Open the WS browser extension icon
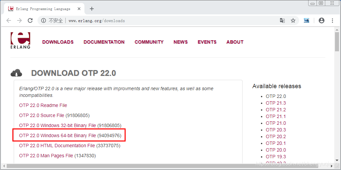The height and width of the screenshot is (170, 341). click(306, 21)
